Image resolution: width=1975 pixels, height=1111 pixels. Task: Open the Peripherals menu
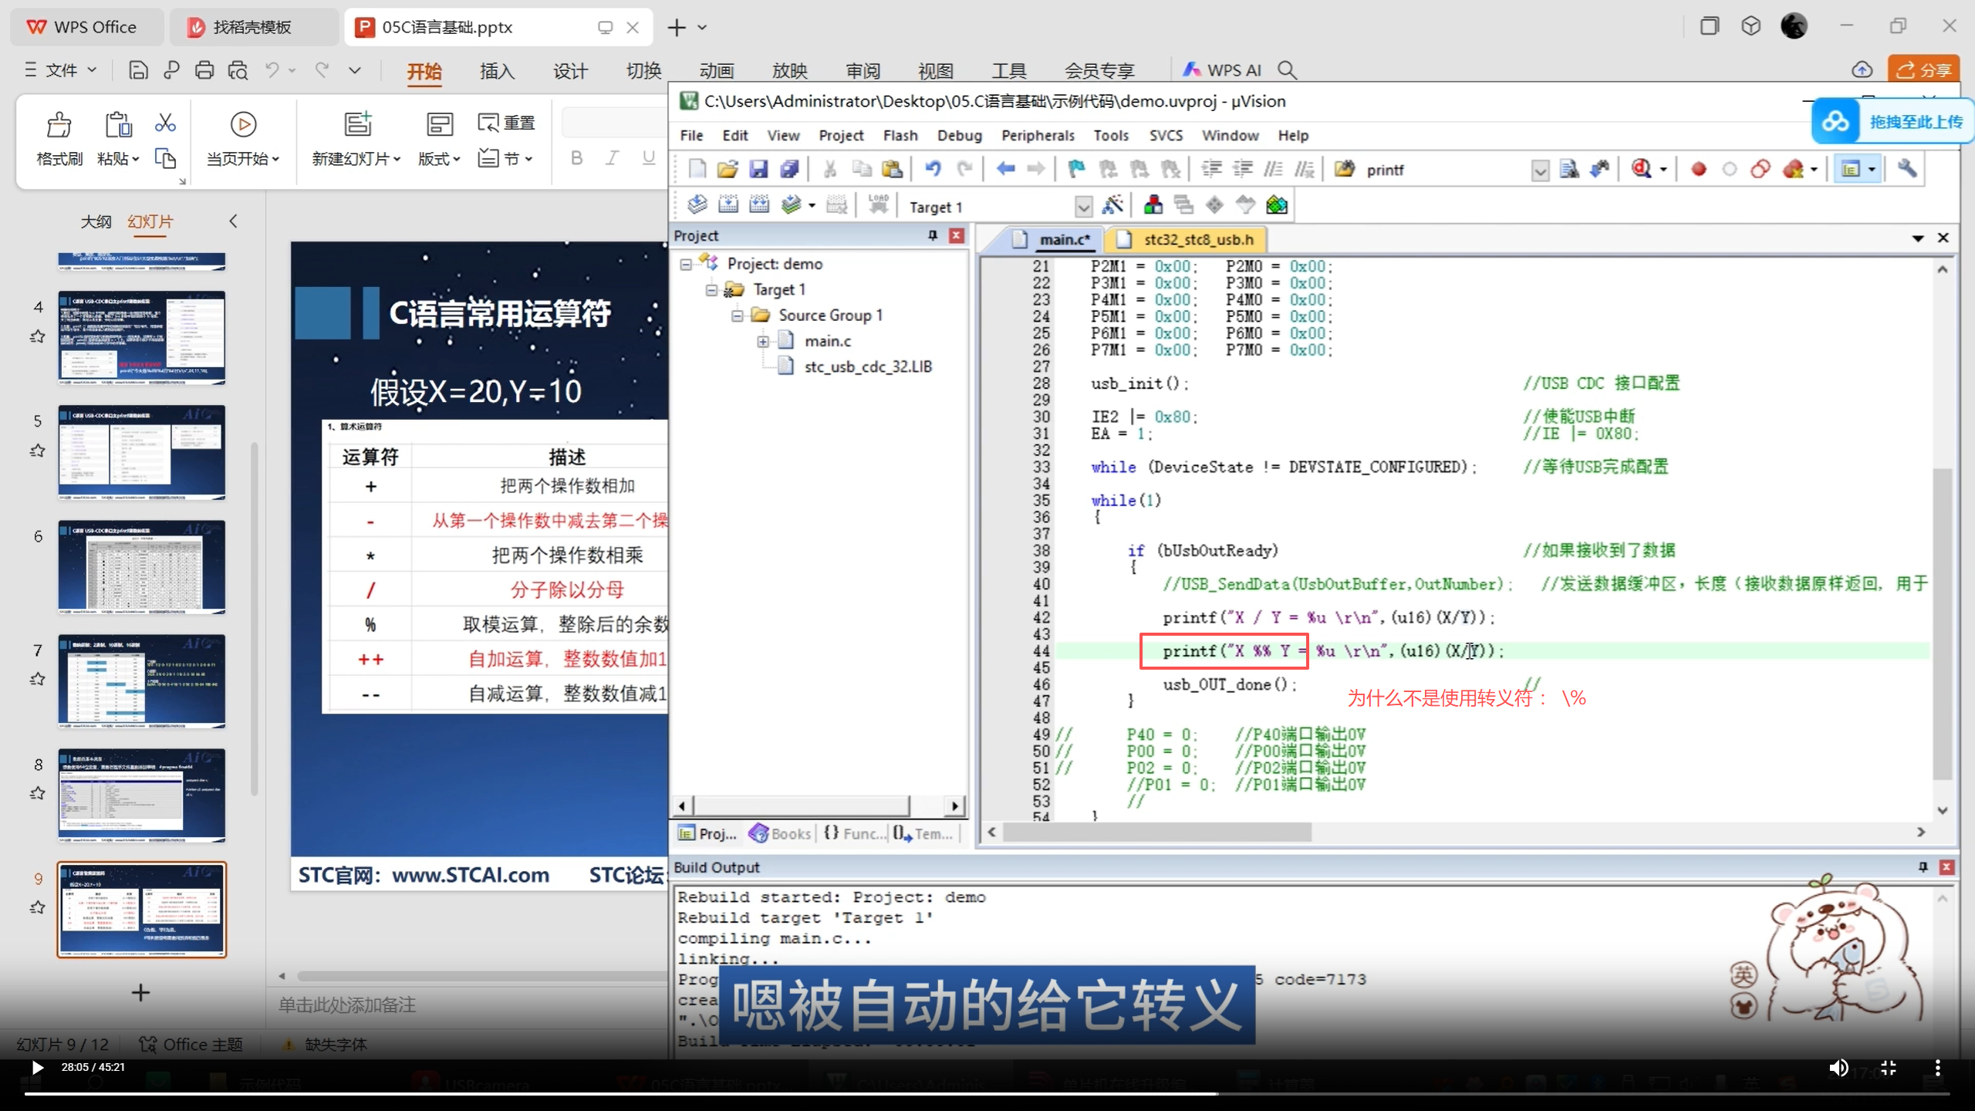[1037, 135]
